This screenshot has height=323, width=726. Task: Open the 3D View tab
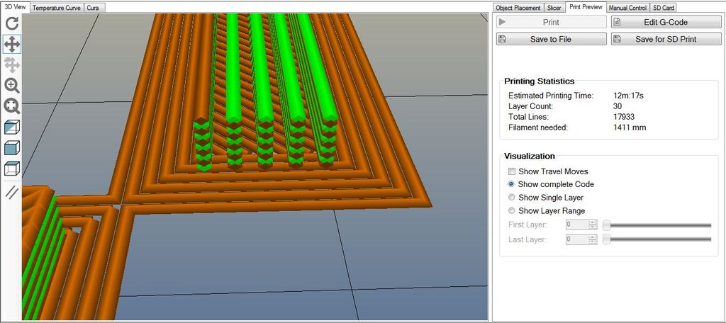pyautogui.click(x=16, y=7)
